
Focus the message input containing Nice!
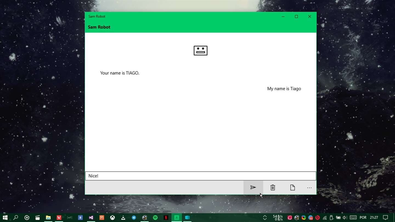(x=201, y=176)
